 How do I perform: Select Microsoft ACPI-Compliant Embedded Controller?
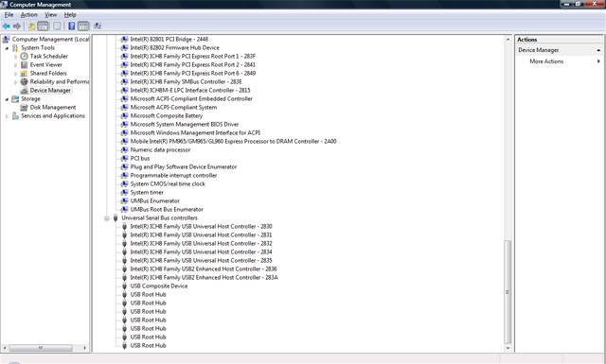coord(191,98)
